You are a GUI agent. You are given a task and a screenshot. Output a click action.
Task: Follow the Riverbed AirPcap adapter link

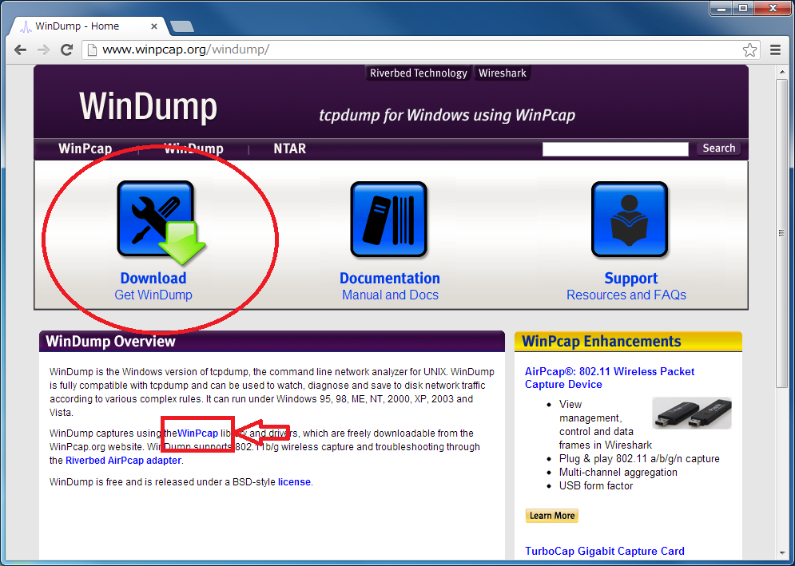tap(121, 460)
